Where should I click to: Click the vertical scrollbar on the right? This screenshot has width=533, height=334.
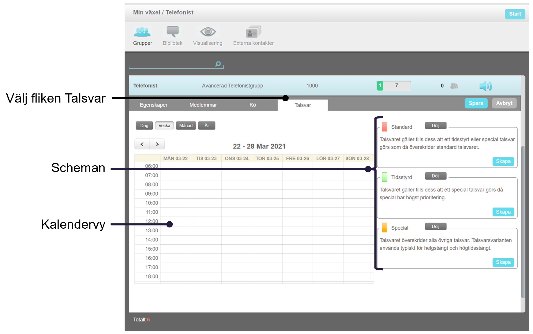point(523,222)
